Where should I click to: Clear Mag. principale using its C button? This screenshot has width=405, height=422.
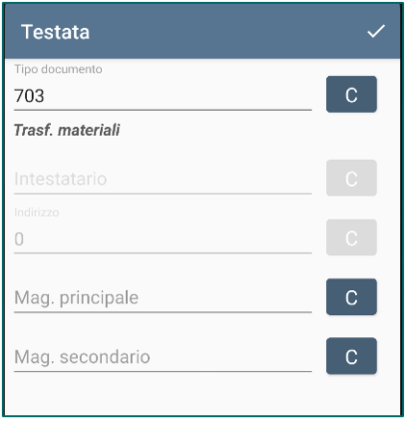point(351,297)
